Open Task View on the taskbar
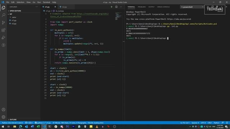 point(9,126)
